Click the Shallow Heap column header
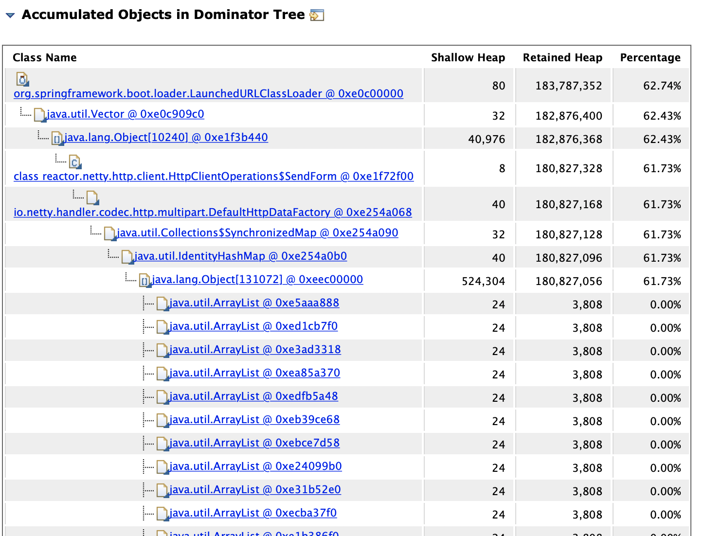This screenshot has width=723, height=536. point(468,57)
